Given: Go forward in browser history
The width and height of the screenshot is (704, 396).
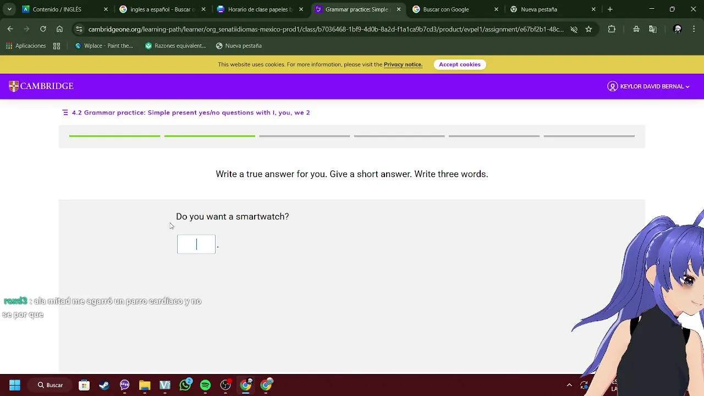Looking at the screenshot, I should 26,29.
